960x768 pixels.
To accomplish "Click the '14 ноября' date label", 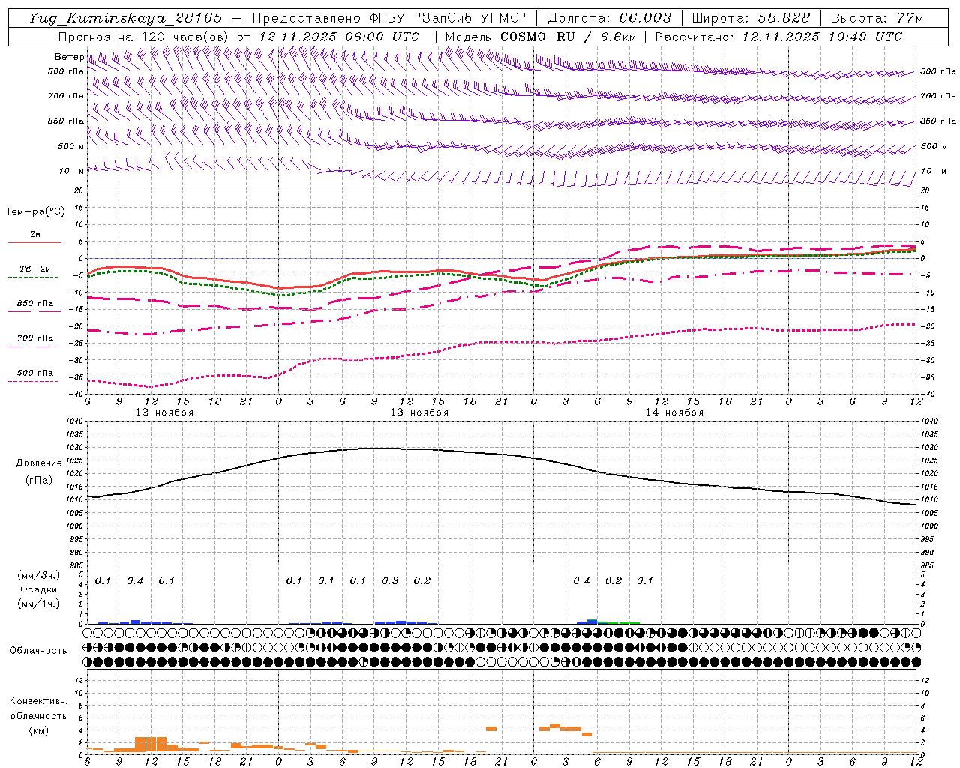I will pos(674,412).
